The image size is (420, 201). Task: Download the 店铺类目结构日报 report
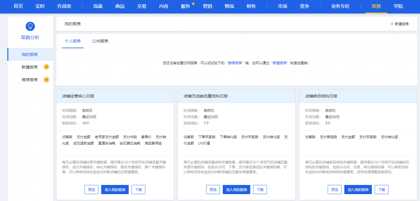382,190
